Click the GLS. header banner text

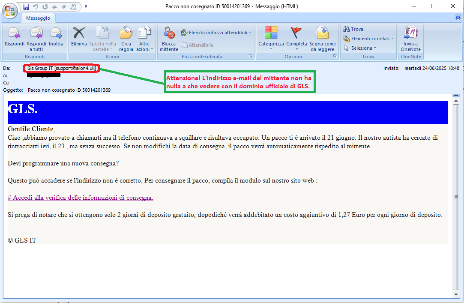(23, 109)
